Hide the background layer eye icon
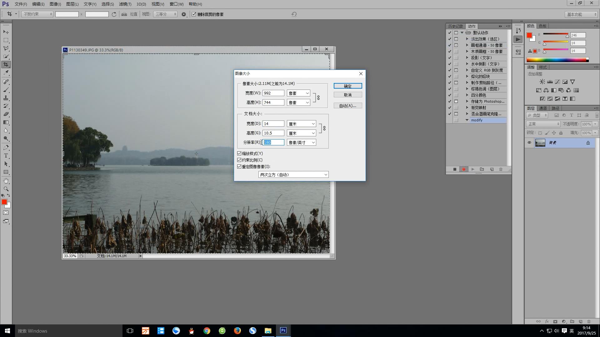The image size is (600, 337). pyautogui.click(x=529, y=143)
